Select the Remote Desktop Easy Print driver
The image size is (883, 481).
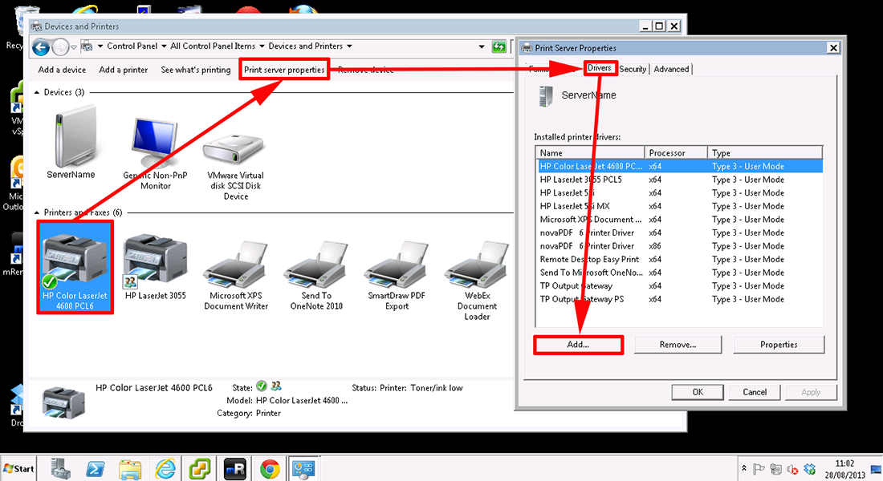tap(679, 260)
